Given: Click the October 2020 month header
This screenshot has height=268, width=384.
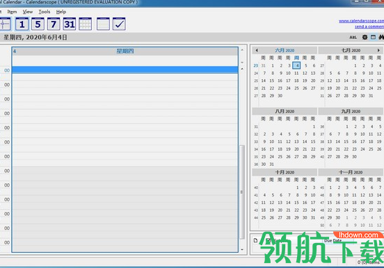Looking at the screenshot, I should tap(285, 172).
